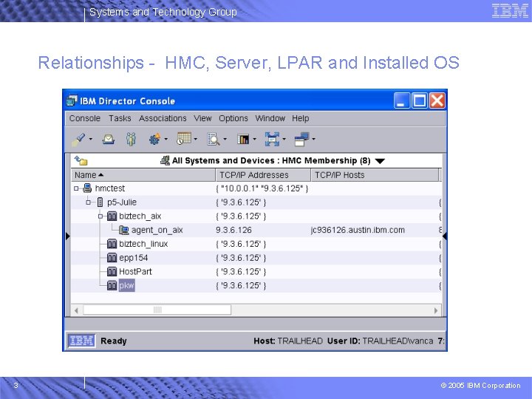Select the hmctest row name
532x399 pixels.
(110, 188)
